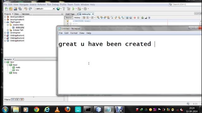Viewport: 202px width, 113px height.
Task: Click the Open Project icon in NetBeans toolbar
Action: click(x=15, y=9)
